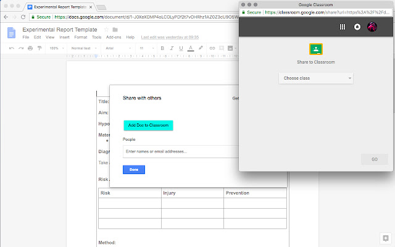Open the Add-ons menu
395x247 pixels.
click(x=114, y=37)
